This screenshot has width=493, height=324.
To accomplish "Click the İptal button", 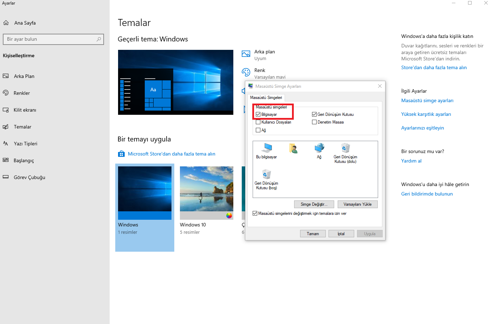I will (x=341, y=234).
